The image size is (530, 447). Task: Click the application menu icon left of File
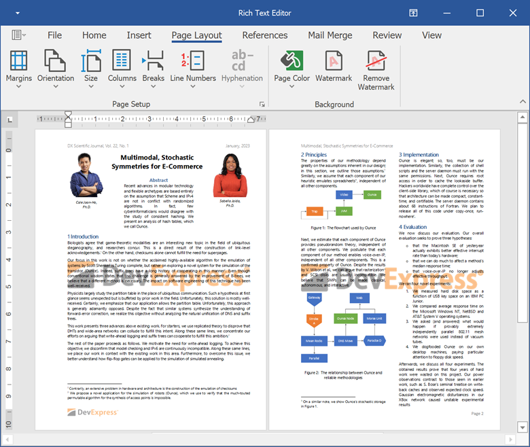click(18, 35)
